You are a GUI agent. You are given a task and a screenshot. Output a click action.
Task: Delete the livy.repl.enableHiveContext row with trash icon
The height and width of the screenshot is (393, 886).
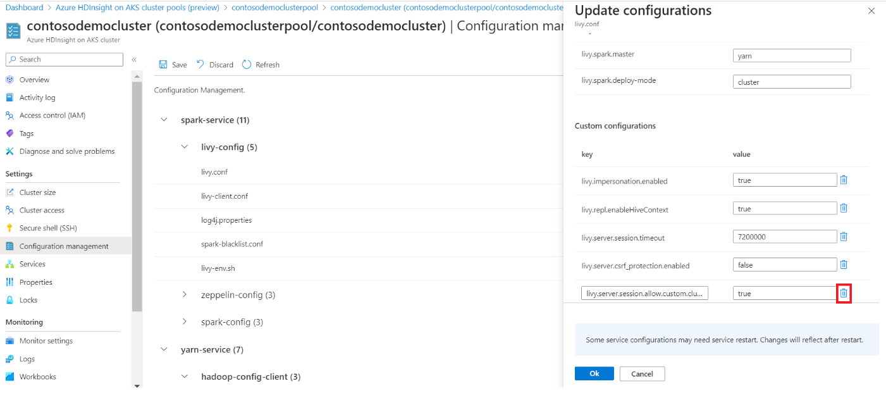[x=844, y=208]
